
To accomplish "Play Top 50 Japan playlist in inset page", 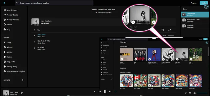I will [191, 85].
